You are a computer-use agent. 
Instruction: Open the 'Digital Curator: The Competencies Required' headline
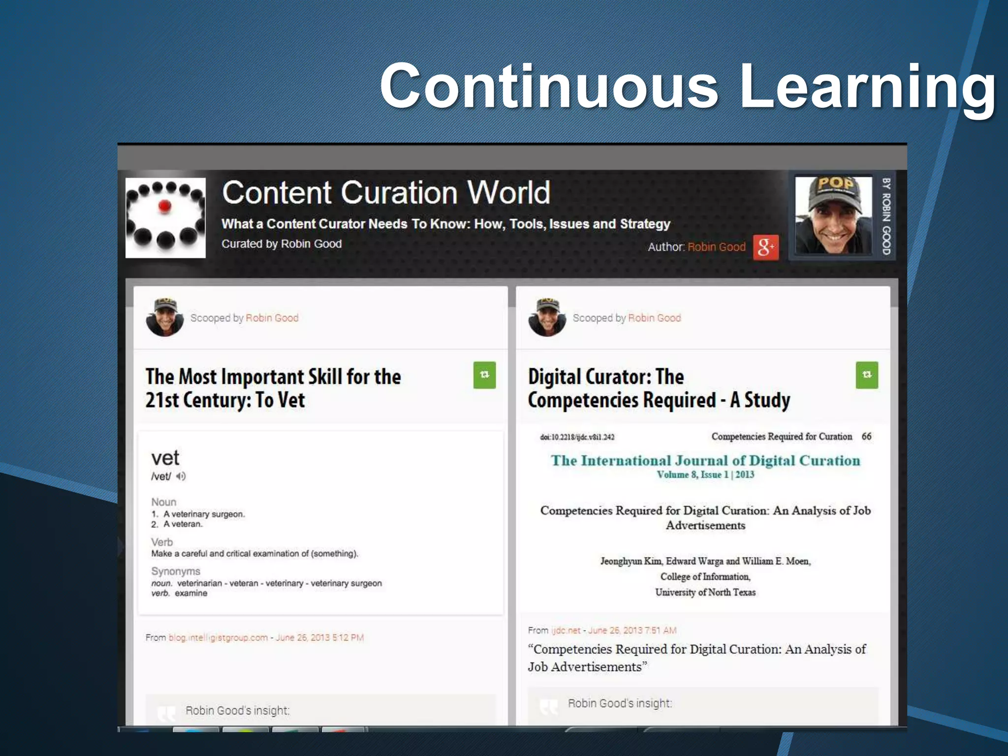(659, 388)
